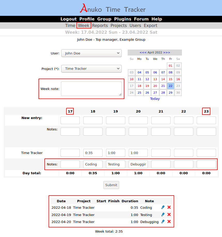
Task: Go to previous month in calendar
Action: click(x=143, y=52)
